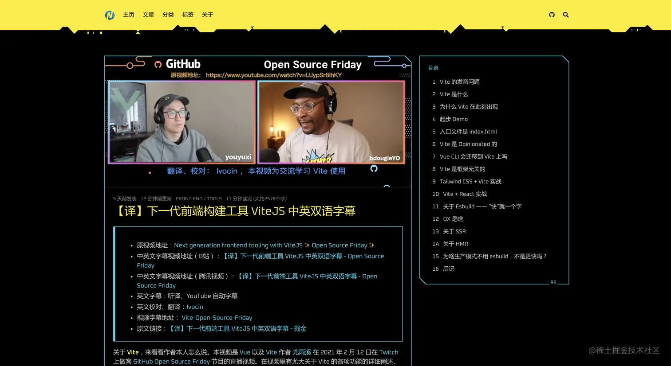Click the site logo in the navbar
The height and width of the screenshot is (366, 671).
click(110, 15)
